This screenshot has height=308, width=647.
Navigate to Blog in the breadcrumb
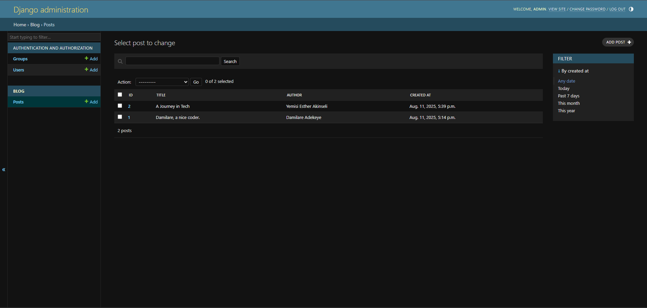[35, 25]
